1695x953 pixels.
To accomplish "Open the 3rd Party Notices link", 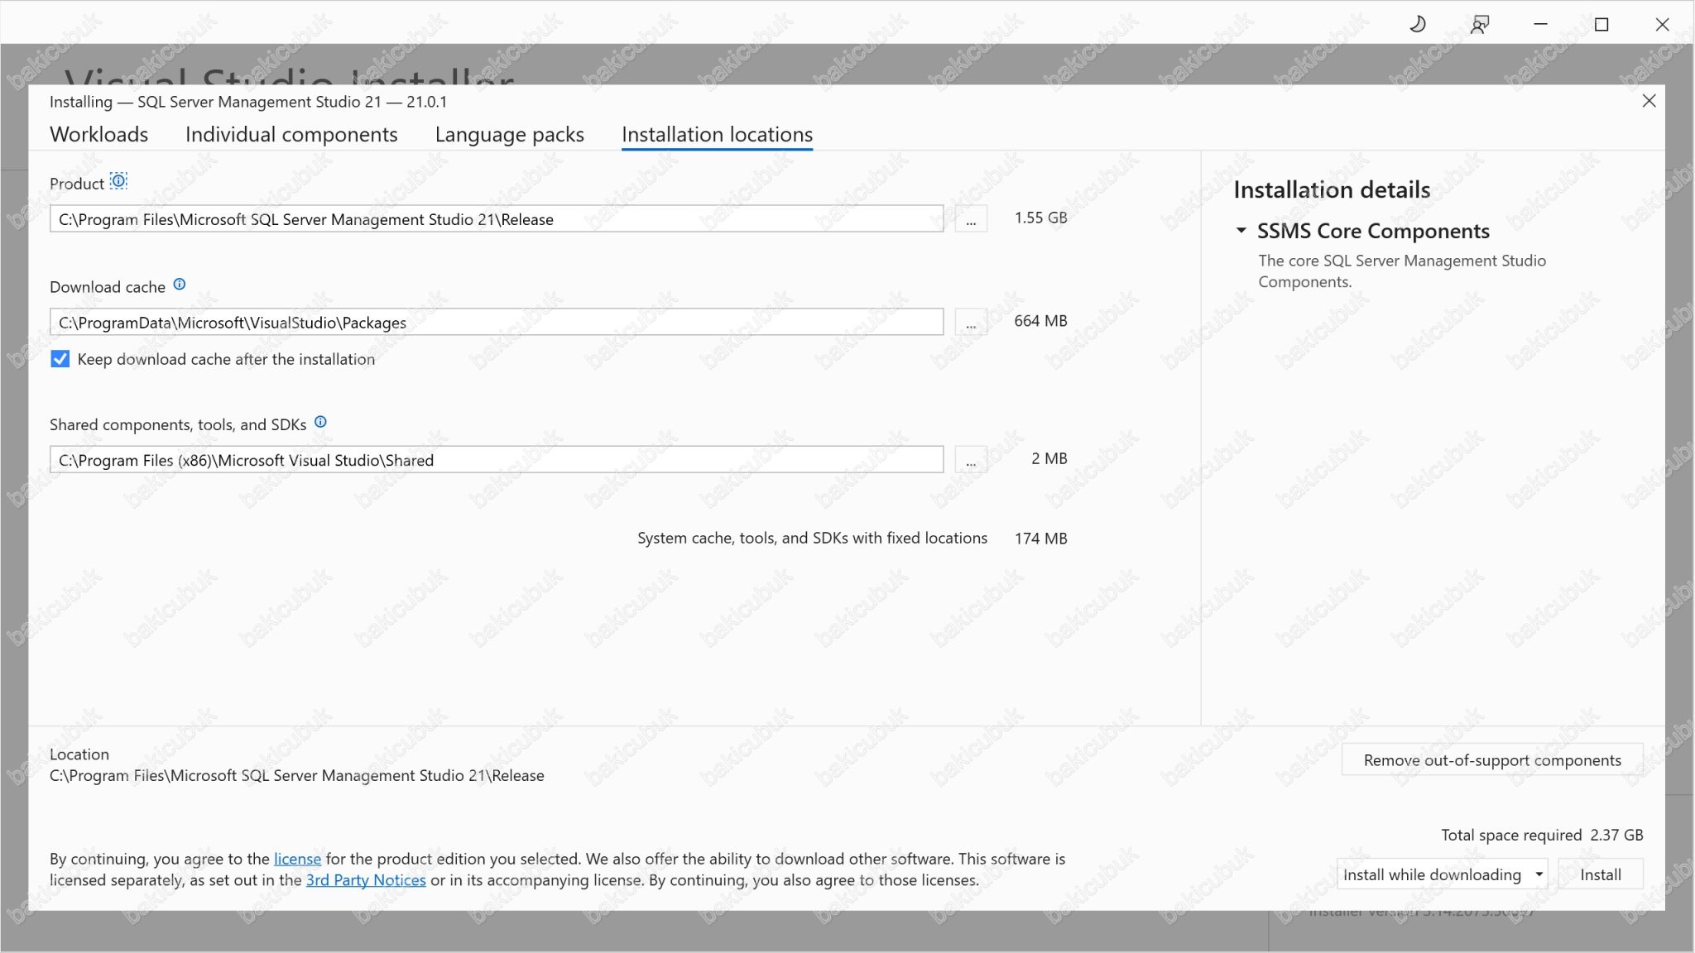I will click(x=366, y=880).
